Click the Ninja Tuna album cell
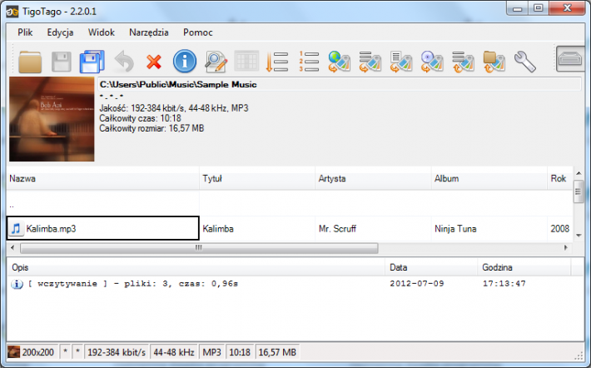The height and width of the screenshot is (368, 591). (489, 228)
